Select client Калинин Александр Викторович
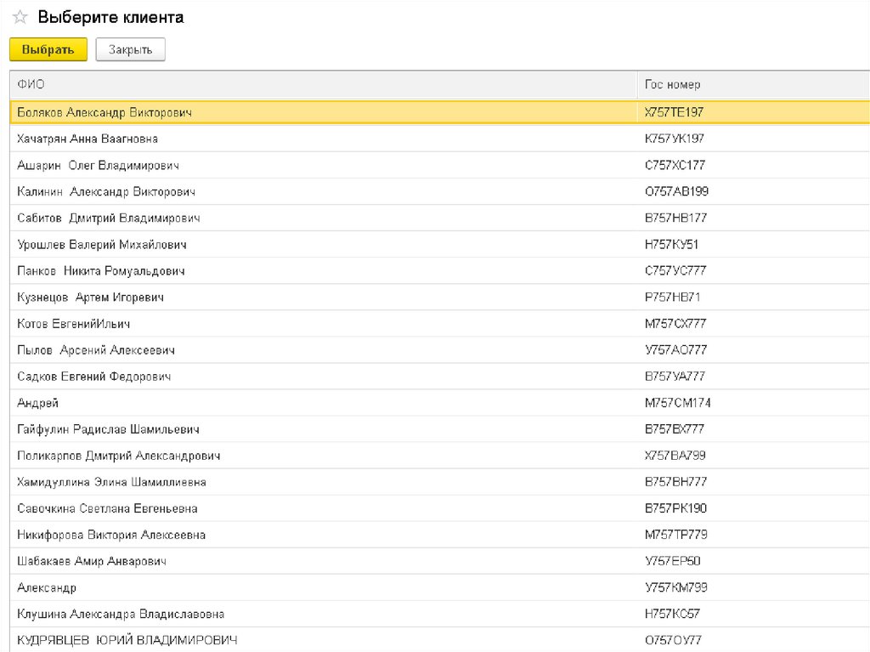 coord(106,191)
